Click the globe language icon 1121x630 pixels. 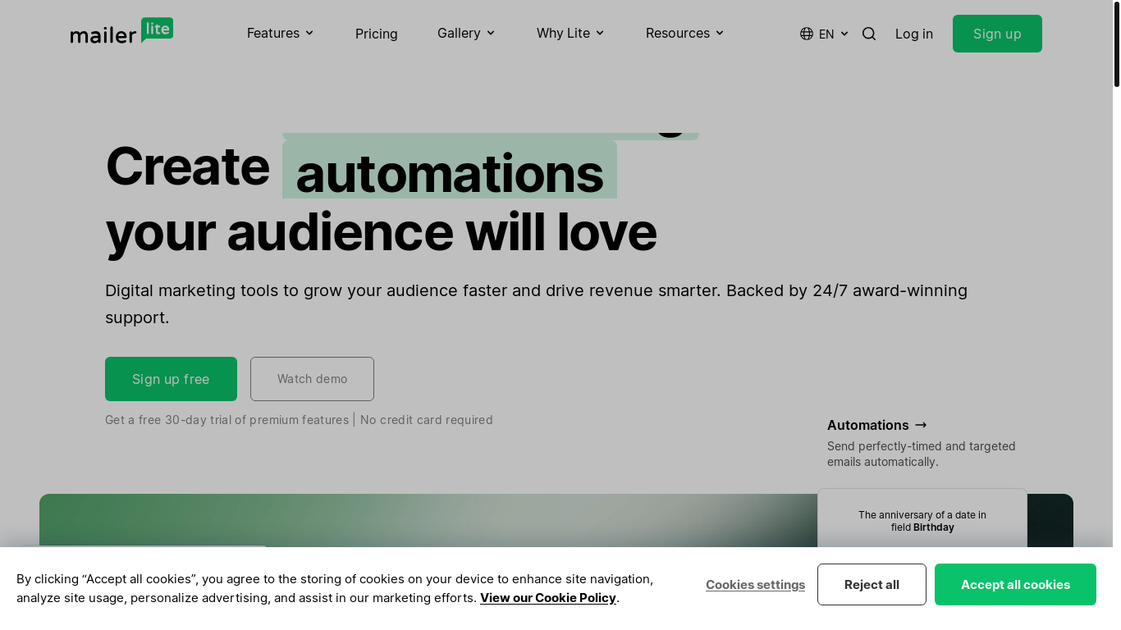pyautogui.click(x=807, y=34)
